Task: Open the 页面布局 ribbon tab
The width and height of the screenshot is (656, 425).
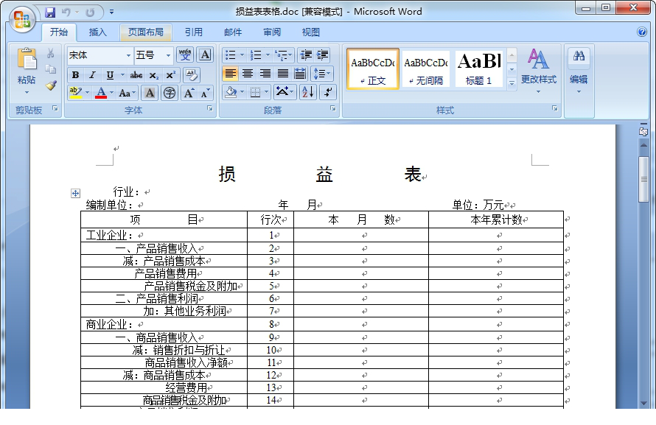Action: pos(145,32)
